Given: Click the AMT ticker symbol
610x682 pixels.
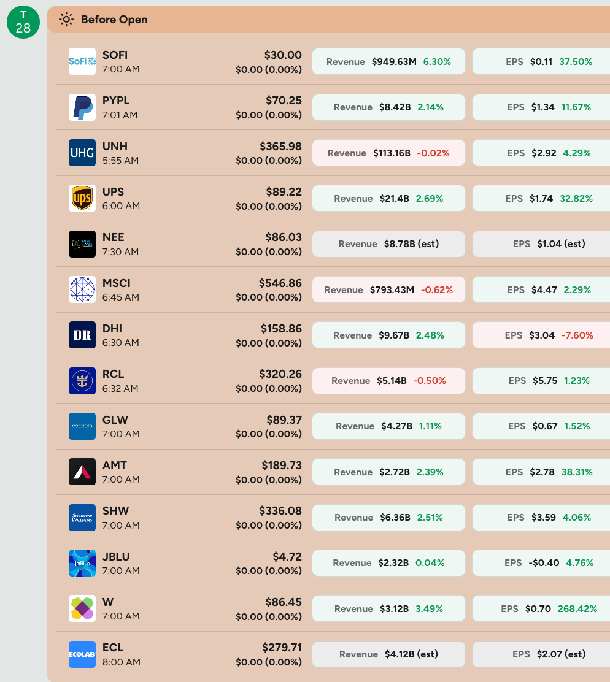Looking at the screenshot, I should 114,466.
